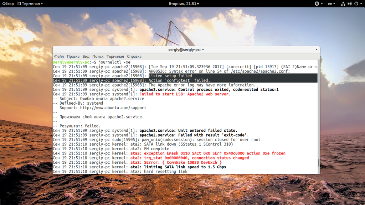This screenshot has height=205, width=365.
Task: Click the highlighted 'Listen setup failed' line
Action: point(170,76)
